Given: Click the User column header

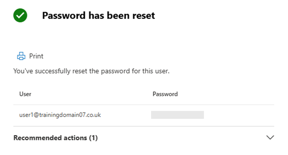Looking at the screenshot, I should 25,94.
